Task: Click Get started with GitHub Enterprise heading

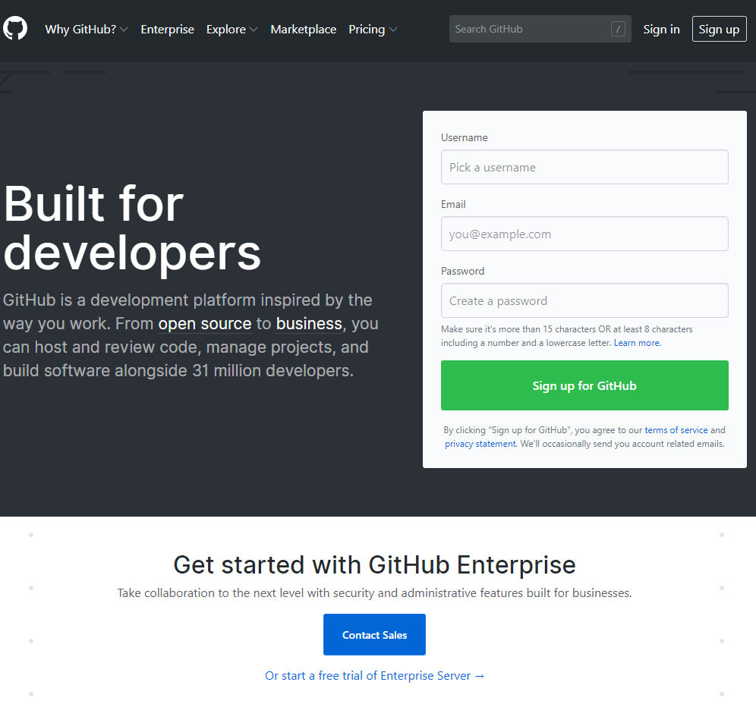Action: 375,564
